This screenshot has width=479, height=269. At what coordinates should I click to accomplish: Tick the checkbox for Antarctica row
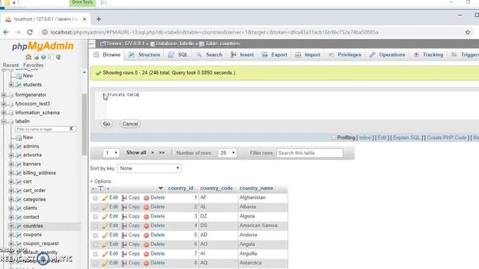pyautogui.click(x=95, y=263)
